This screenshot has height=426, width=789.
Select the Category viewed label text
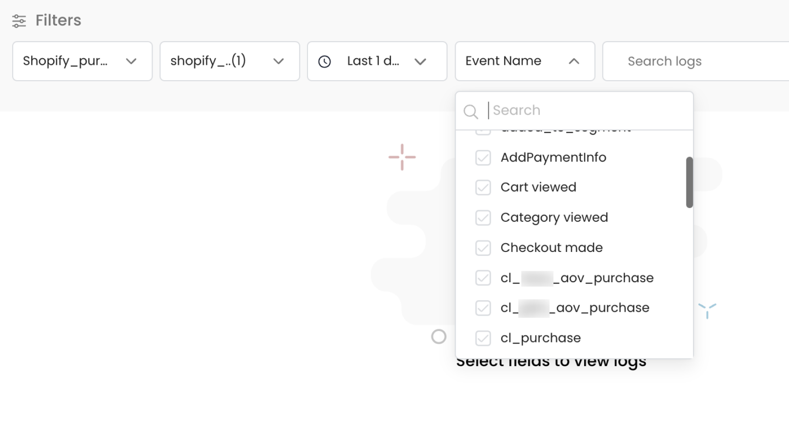click(555, 217)
